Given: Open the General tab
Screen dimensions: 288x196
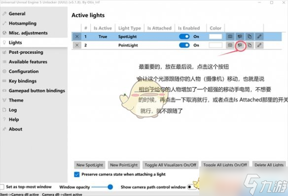Looking at the screenshot, I should [34, 14].
